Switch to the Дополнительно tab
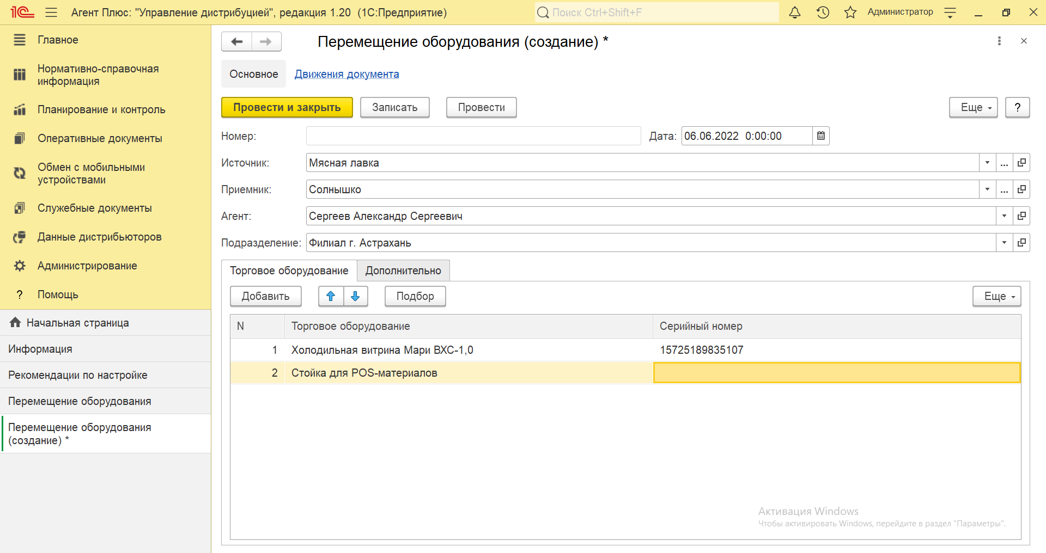1046x553 pixels. 403,271
